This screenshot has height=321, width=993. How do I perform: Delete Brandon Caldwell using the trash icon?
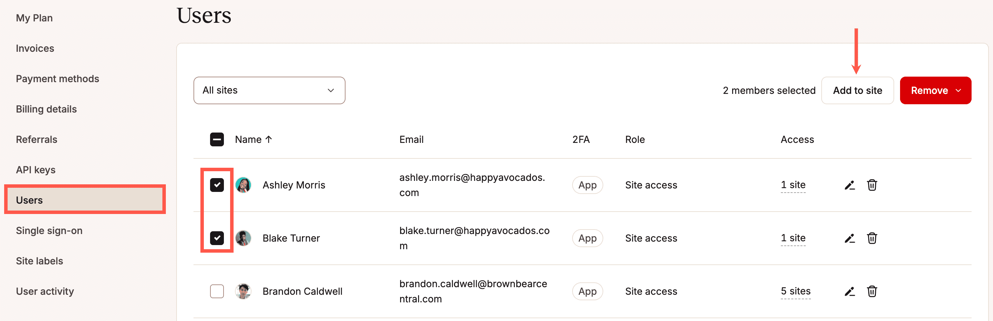pyautogui.click(x=872, y=291)
